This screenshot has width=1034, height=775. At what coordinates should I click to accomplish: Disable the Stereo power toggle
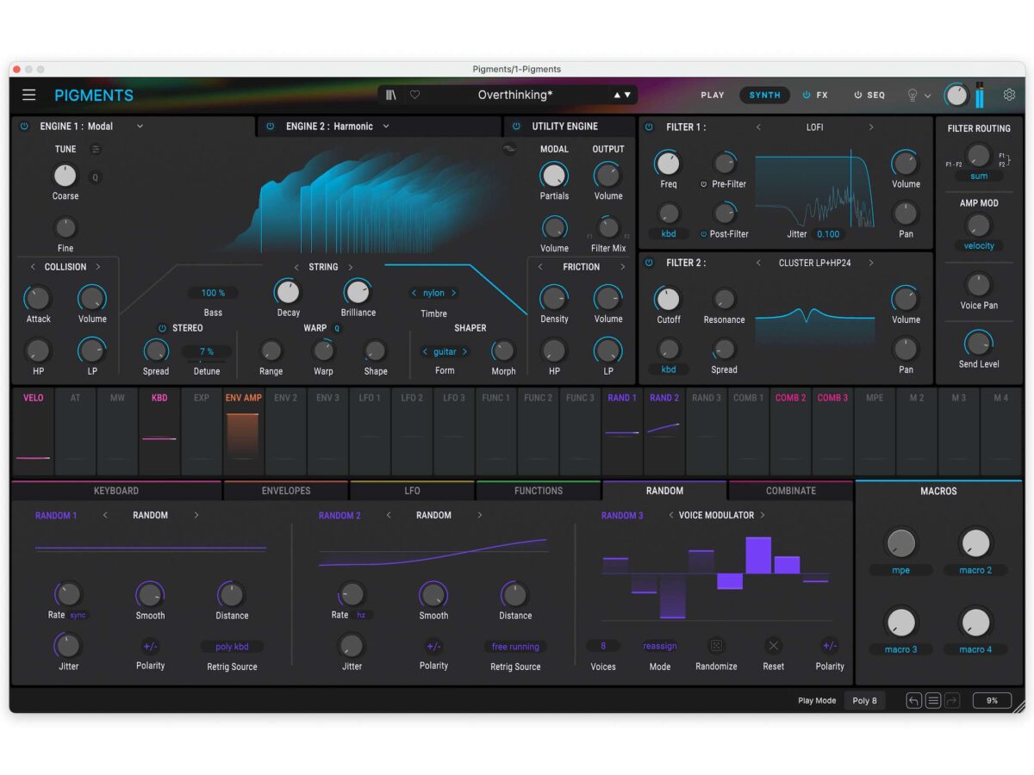[x=162, y=328]
